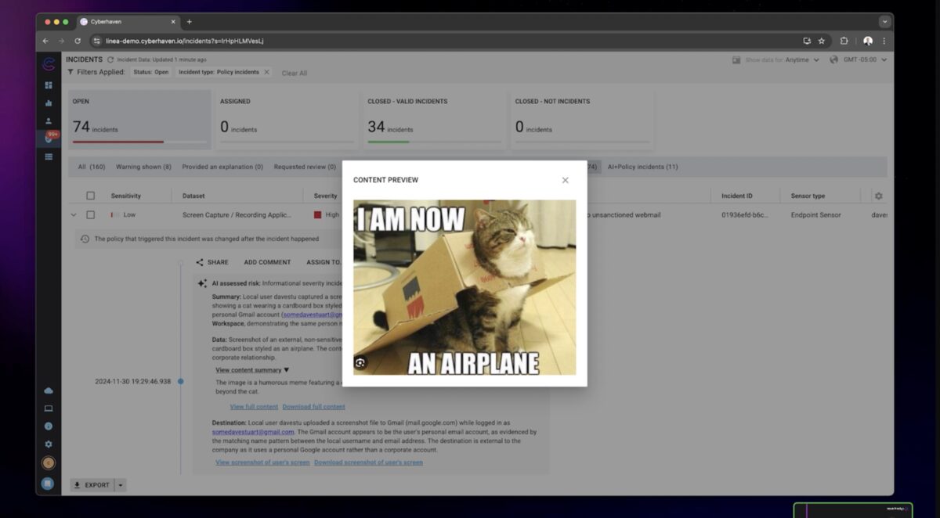Open Chrome three-dot menu
The height and width of the screenshot is (518, 940).
[884, 41]
